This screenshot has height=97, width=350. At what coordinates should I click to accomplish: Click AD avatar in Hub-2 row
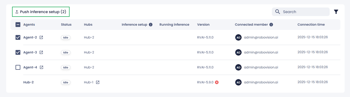pos(238,82)
